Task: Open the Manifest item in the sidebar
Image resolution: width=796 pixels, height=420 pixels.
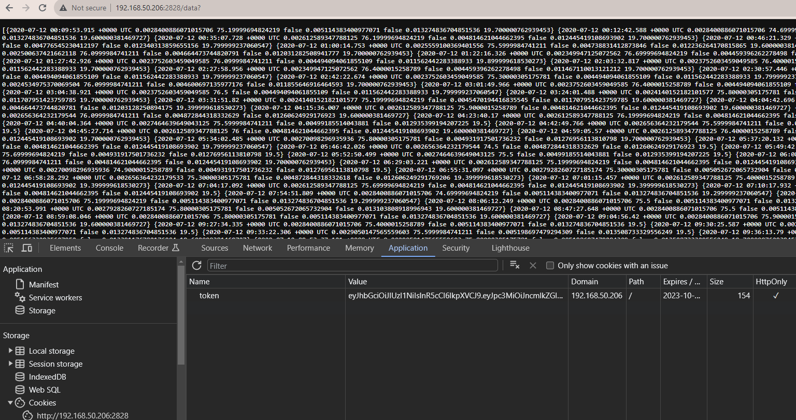Action: coord(44,285)
